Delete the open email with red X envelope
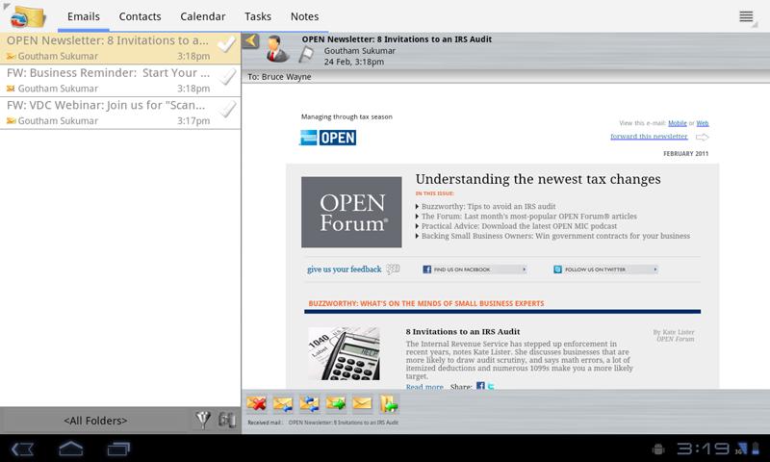Image resolution: width=770 pixels, height=462 pixels. pos(257,403)
